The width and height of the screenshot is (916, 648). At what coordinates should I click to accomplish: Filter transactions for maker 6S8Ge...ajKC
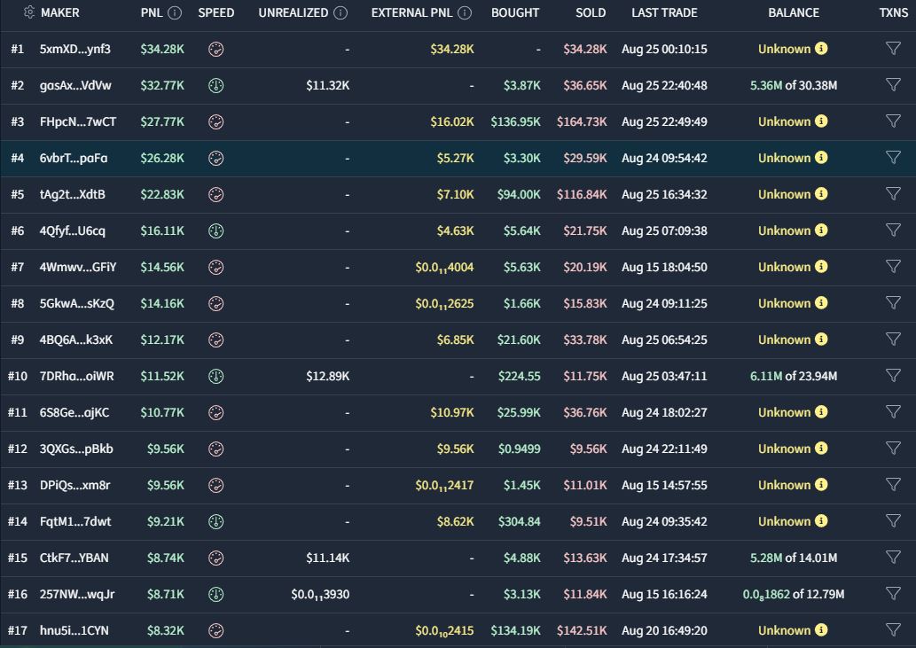[x=893, y=411]
